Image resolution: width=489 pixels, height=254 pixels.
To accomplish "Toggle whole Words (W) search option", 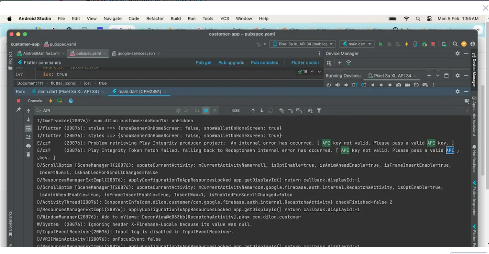I will (206, 111).
